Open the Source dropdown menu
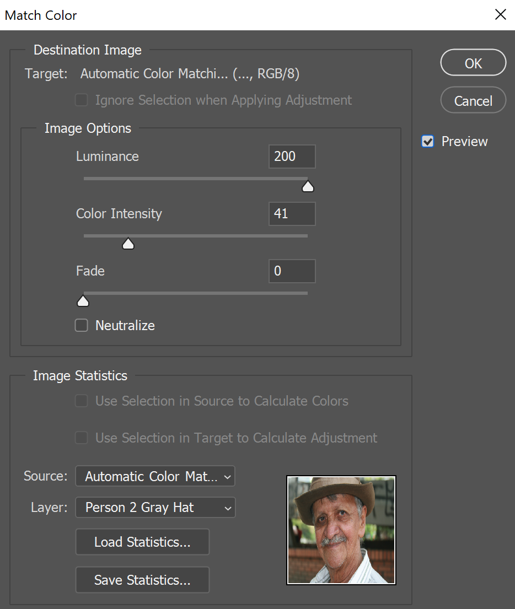This screenshot has width=515, height=609. tap(155, 476)
